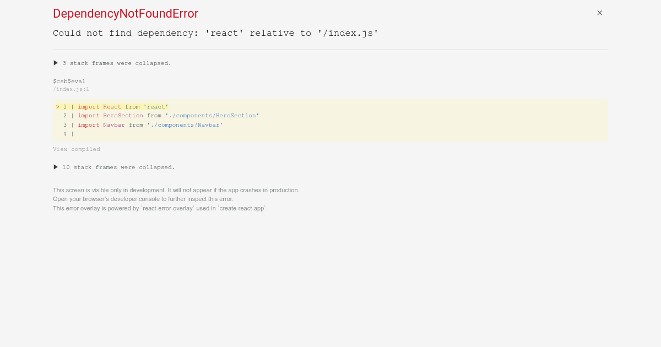Click the View compiled link
661x347 pixels.
(x=77, y=149)
